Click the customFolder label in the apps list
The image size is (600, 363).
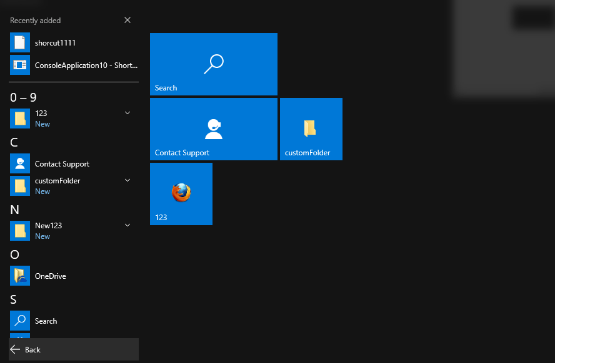57,180
